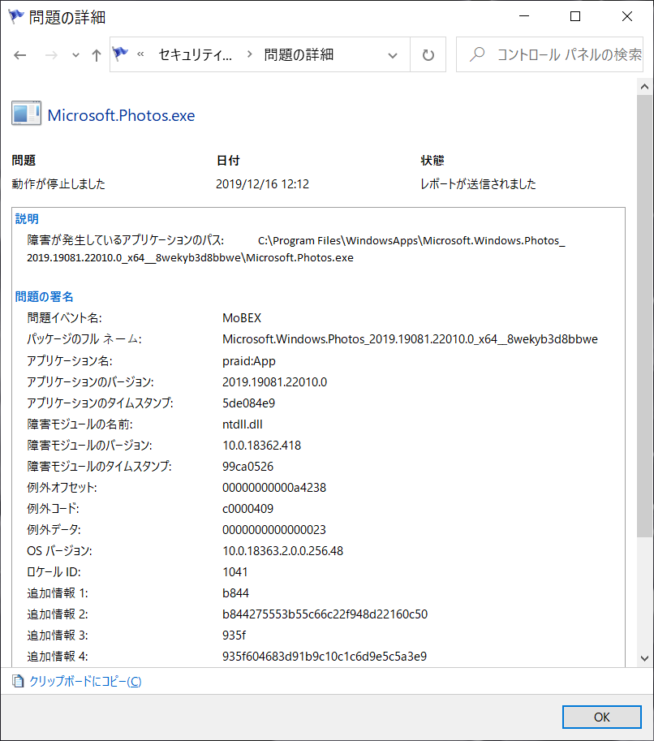Click the search magnifier icon
Screen dimensions: 654x741
(477, 54)
